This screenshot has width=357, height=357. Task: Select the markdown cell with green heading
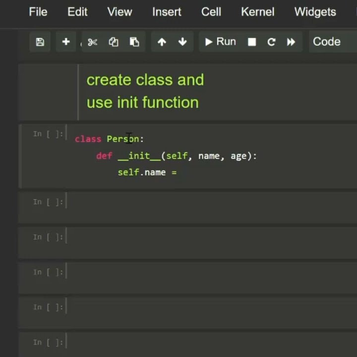pos(187,92)
